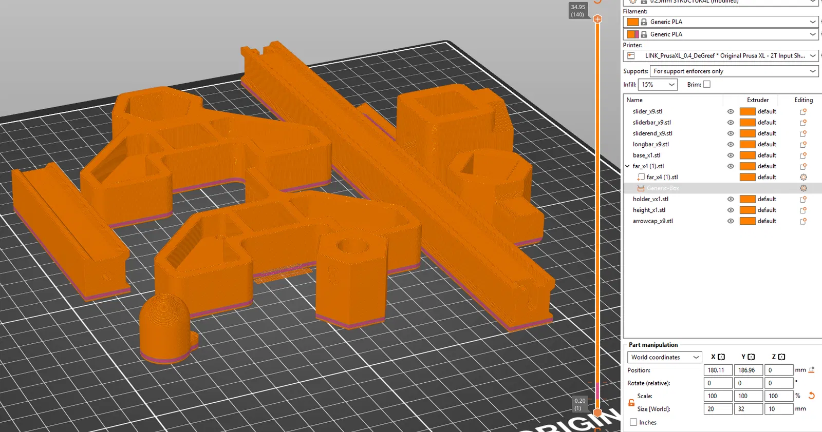Click the edit icon for height_x1.stl
This screenshot has height=432, width=822.
tap(803, 210)
